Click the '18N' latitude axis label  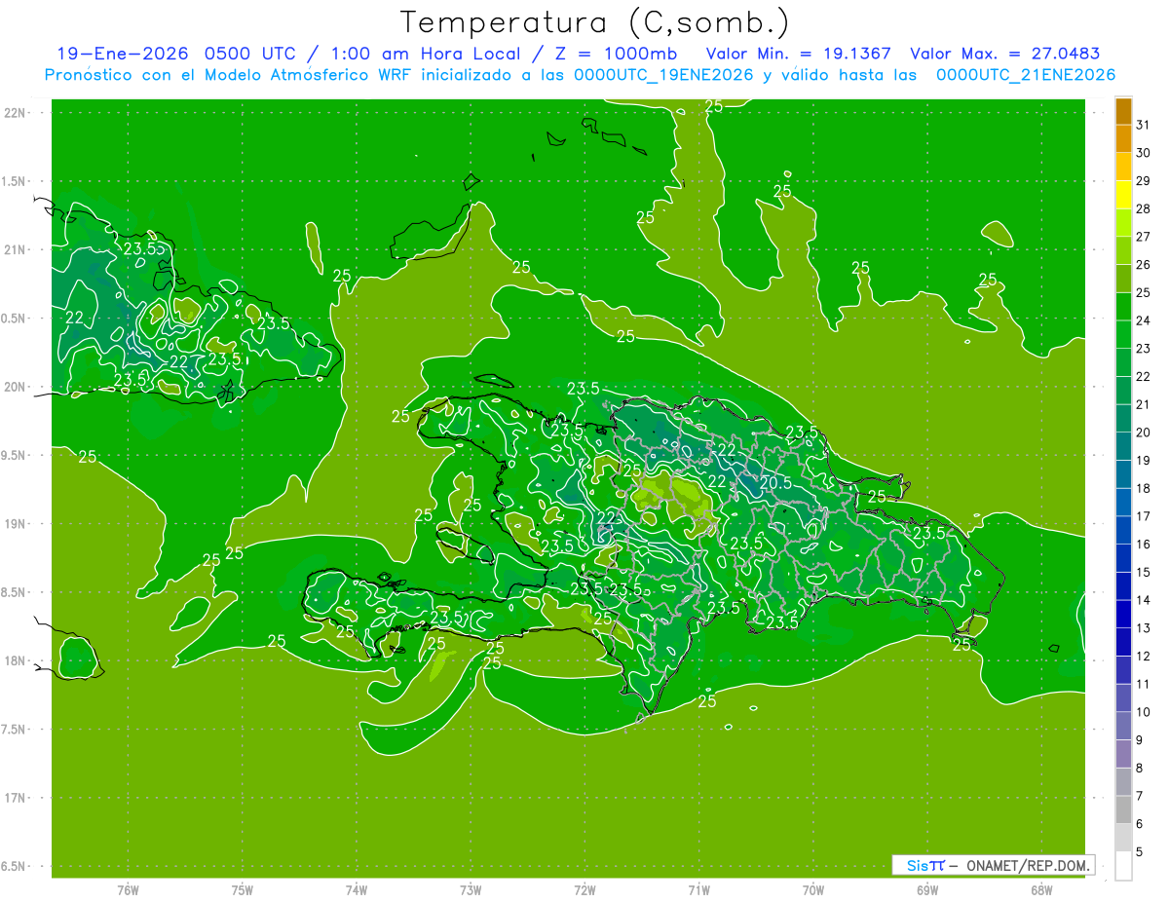(x=15, y=661)
